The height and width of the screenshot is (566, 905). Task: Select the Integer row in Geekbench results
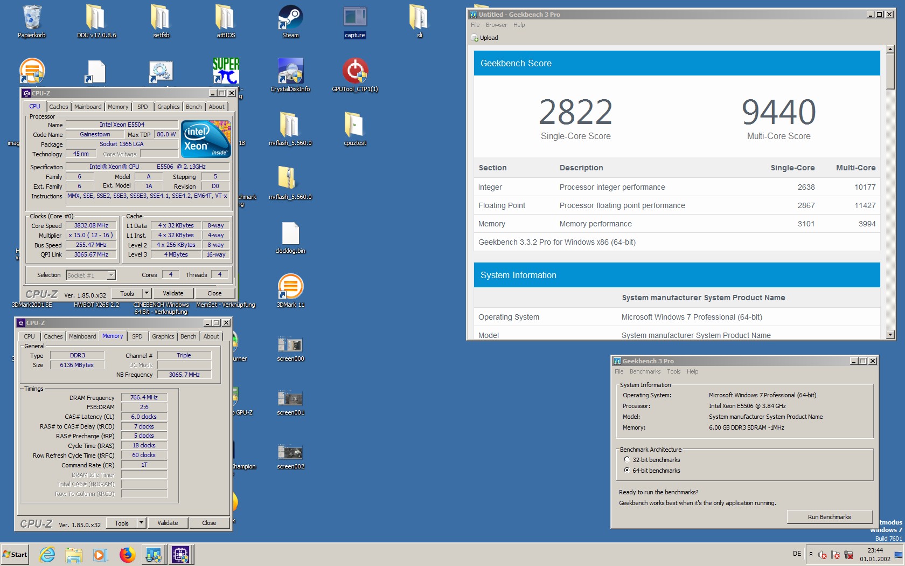point(677,187)
